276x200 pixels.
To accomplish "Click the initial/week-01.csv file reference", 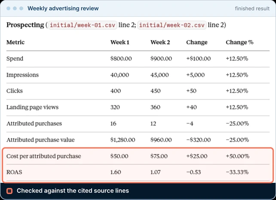I will 83,25.
